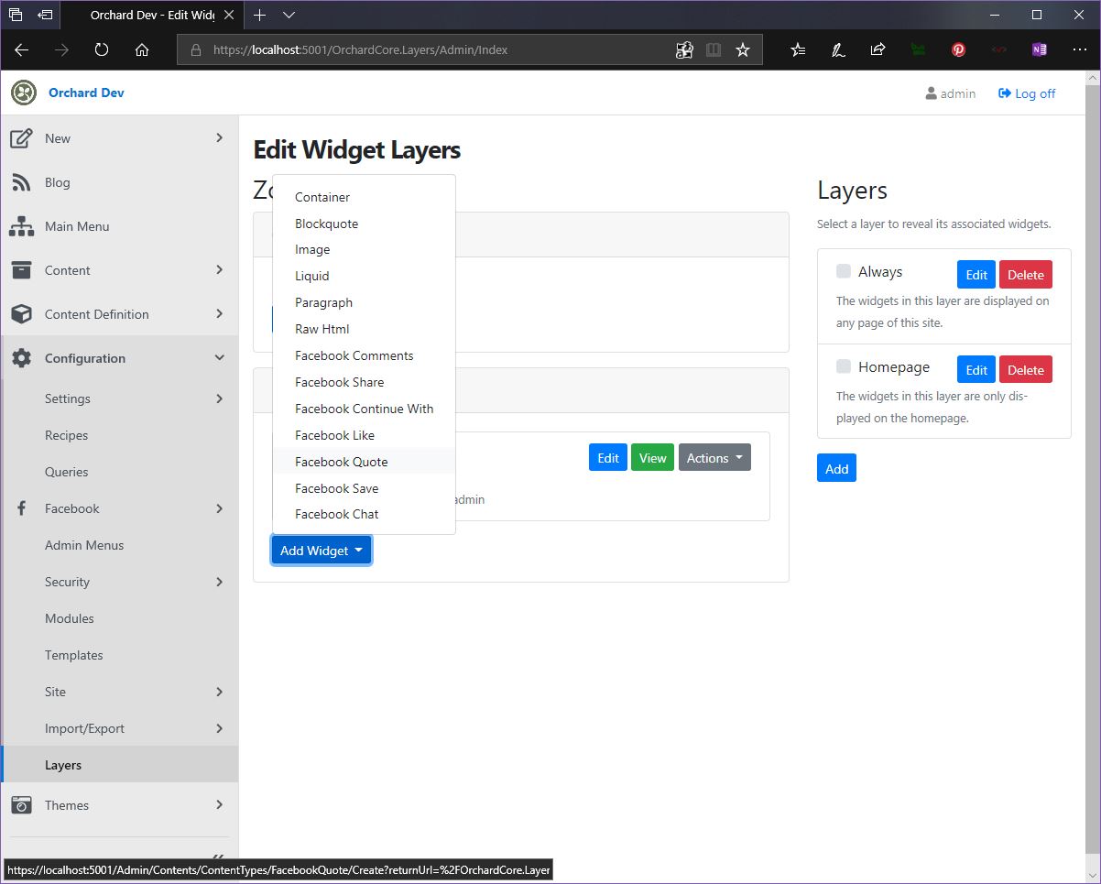This screenshot has width=1101, height=884.
Task: Edit the Homepage layer
Action: 976,370
